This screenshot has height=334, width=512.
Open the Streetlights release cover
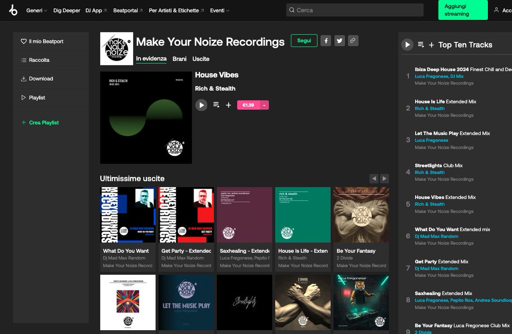[x=244, y=302]
